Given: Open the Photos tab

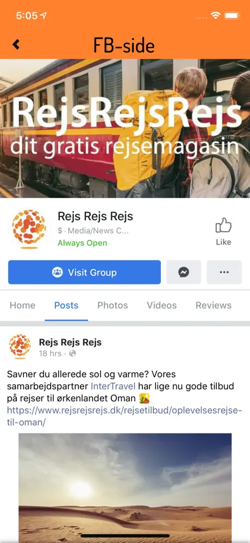Looking at the screenshot, I should click(112, 305).
